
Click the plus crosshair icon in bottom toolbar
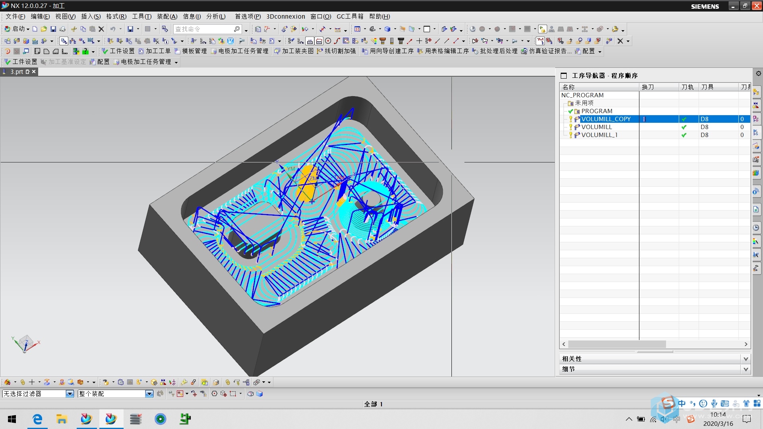[x=32, y=382]
